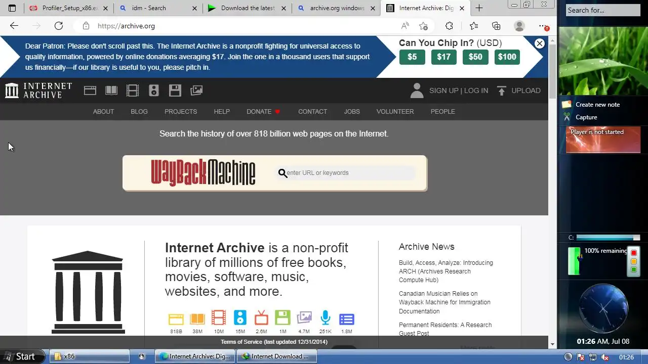This screenshot has width=648, height=364.
Task: Open the Collections icon in browser toolbar
Action: pyautogui.click(x=496, y=26)
